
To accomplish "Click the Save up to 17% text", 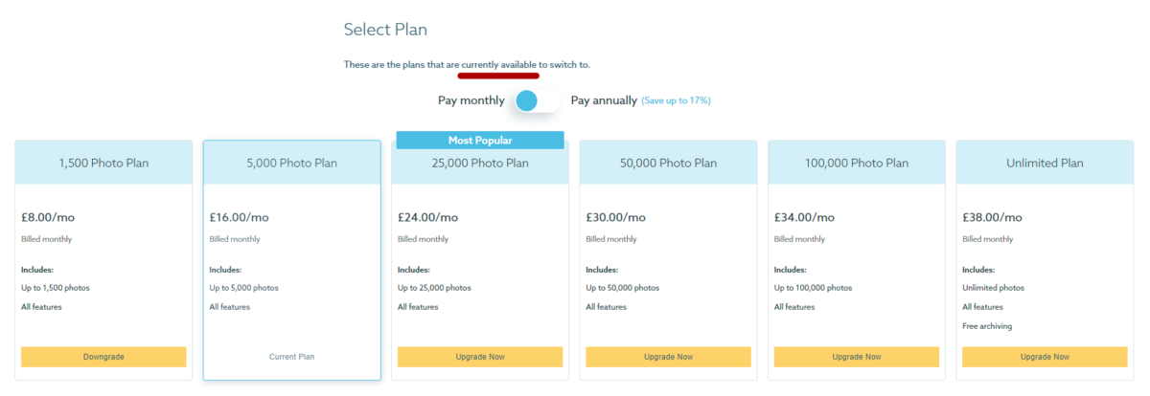I will [x=677, y=100].
